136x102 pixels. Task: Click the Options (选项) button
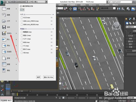coord(38,77)
